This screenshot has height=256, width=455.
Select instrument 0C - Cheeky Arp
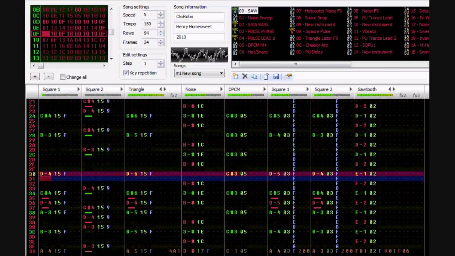(312, 45)
